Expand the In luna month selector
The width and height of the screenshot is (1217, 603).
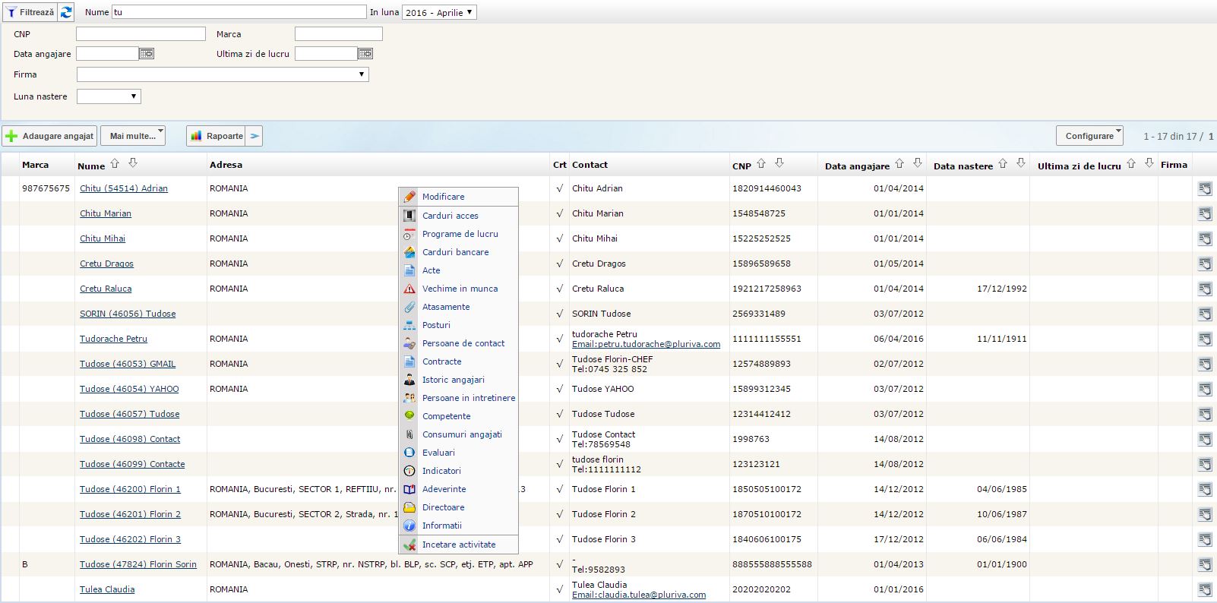coord(439,12)
